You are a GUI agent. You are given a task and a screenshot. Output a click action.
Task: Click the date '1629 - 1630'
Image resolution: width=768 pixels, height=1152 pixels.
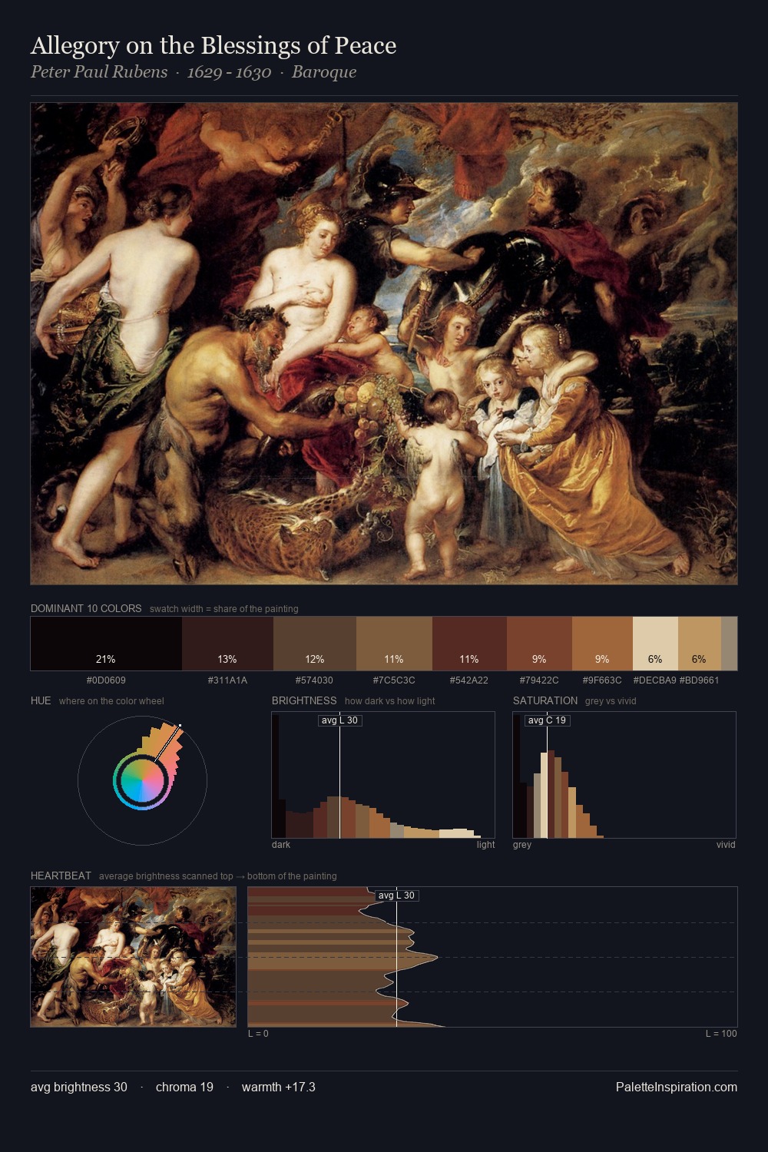pyautogui.click(x=229, y=72)
